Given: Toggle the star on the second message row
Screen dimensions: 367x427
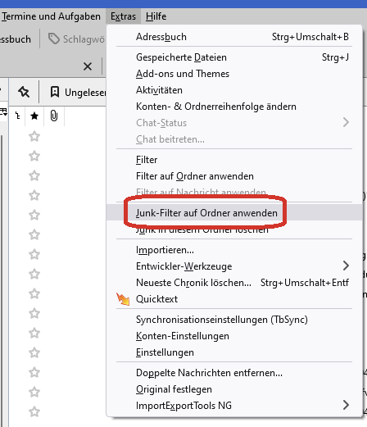Looking at the screenshot, I should click(x=34, y=156).
